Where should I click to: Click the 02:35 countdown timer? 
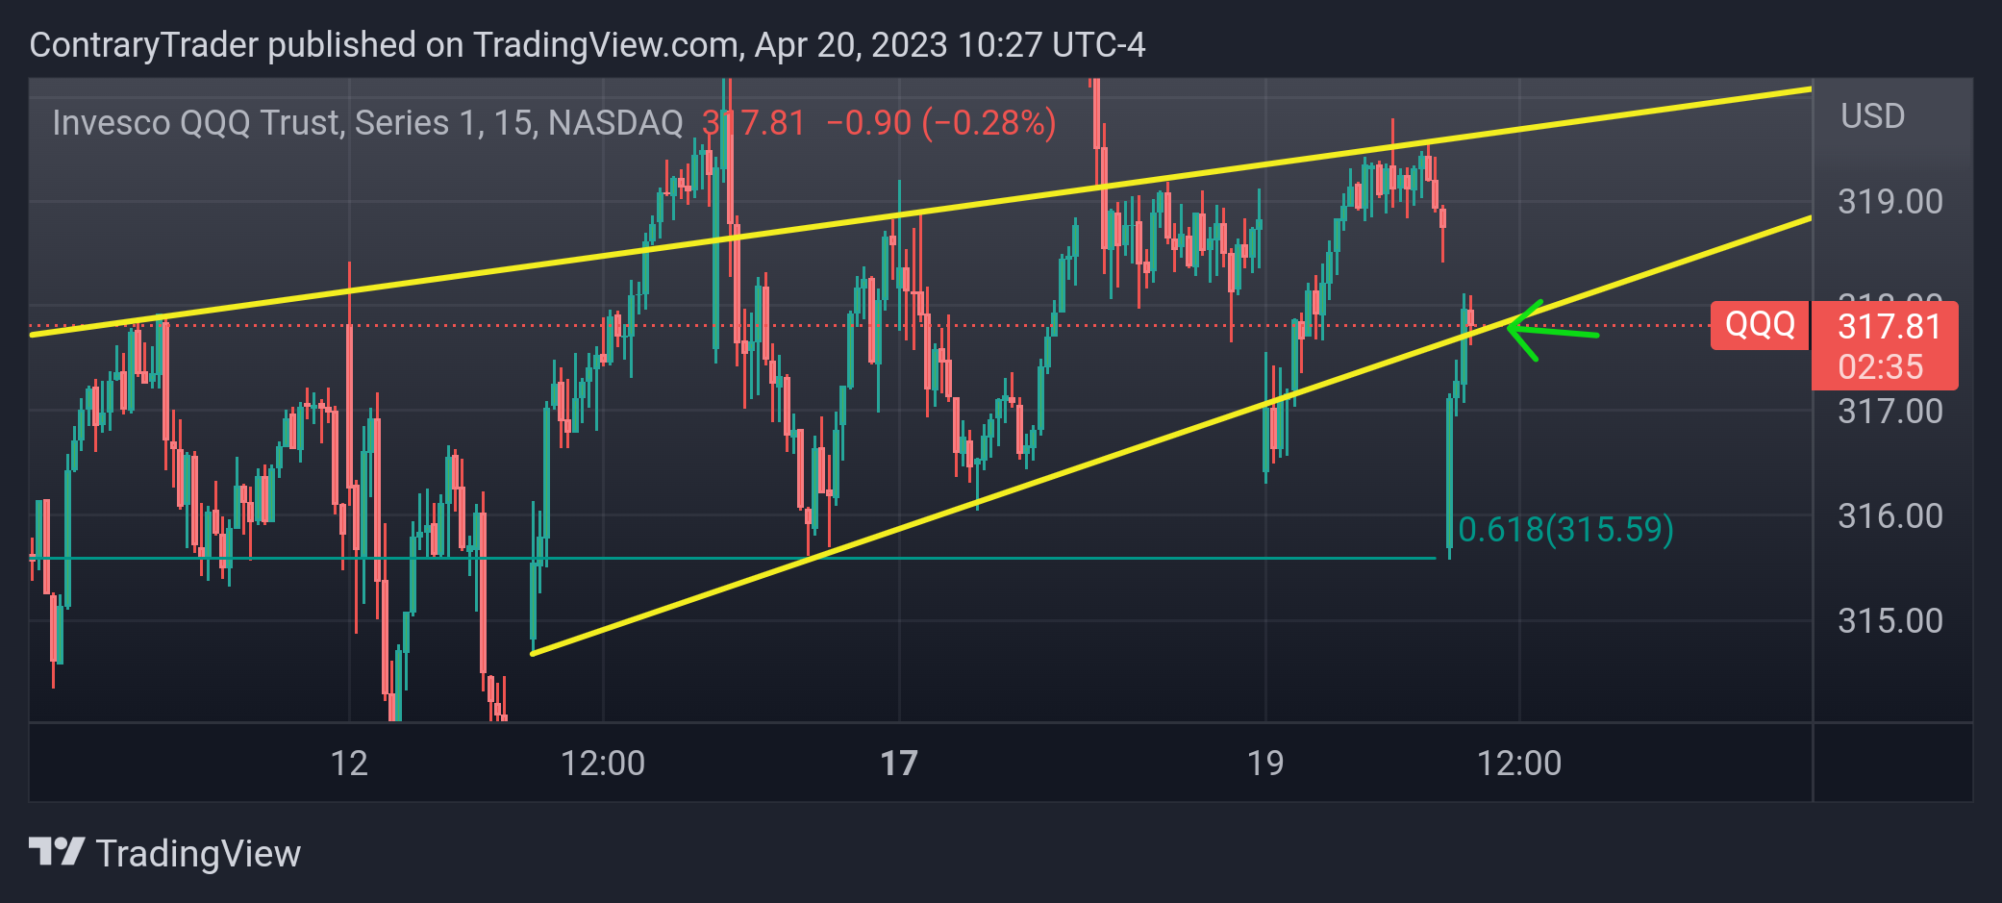[x=1880, y=367]
